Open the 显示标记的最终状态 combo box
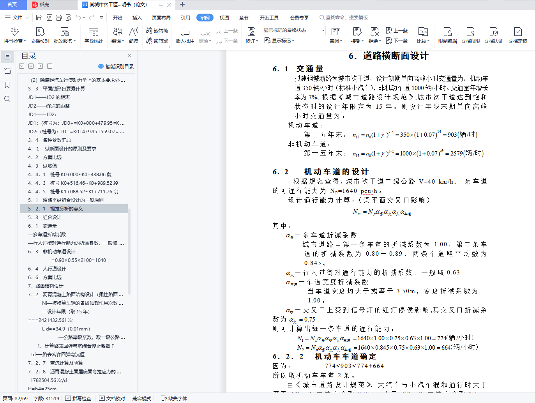Image resolution: width=535 pixels, height=403 pixels. 294,30
